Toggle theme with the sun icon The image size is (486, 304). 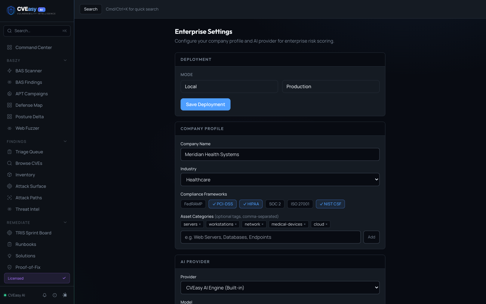65,295
